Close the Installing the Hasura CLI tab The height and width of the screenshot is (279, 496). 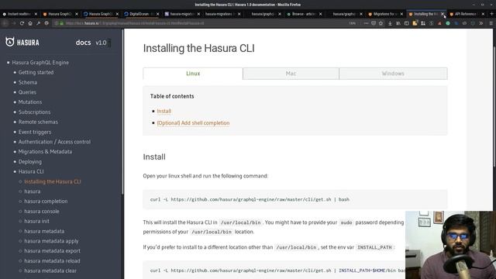443,14
